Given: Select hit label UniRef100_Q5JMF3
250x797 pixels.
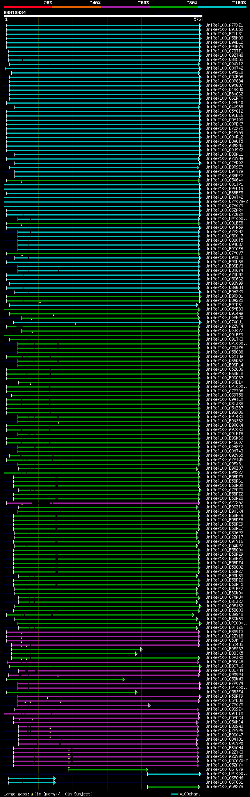Looking at the screenshot, I should pyautogui.click(x=224, y=641).
